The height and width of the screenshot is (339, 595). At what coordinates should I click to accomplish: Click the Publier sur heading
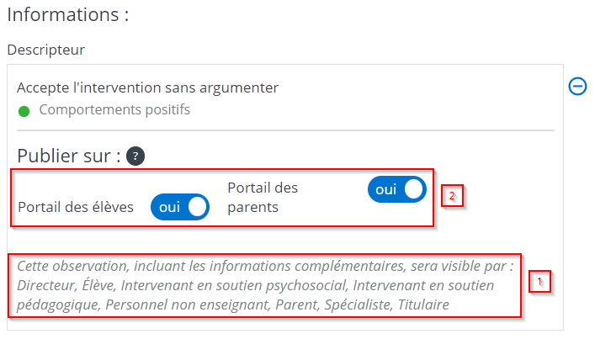point(68,156)
